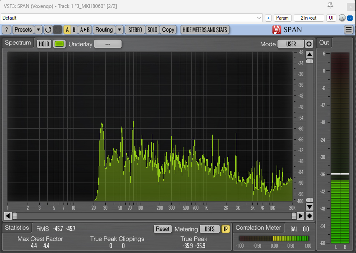Viewport: 356px width, 253px height.
Task: Open the help question mark button
Action: pos(6,30)
